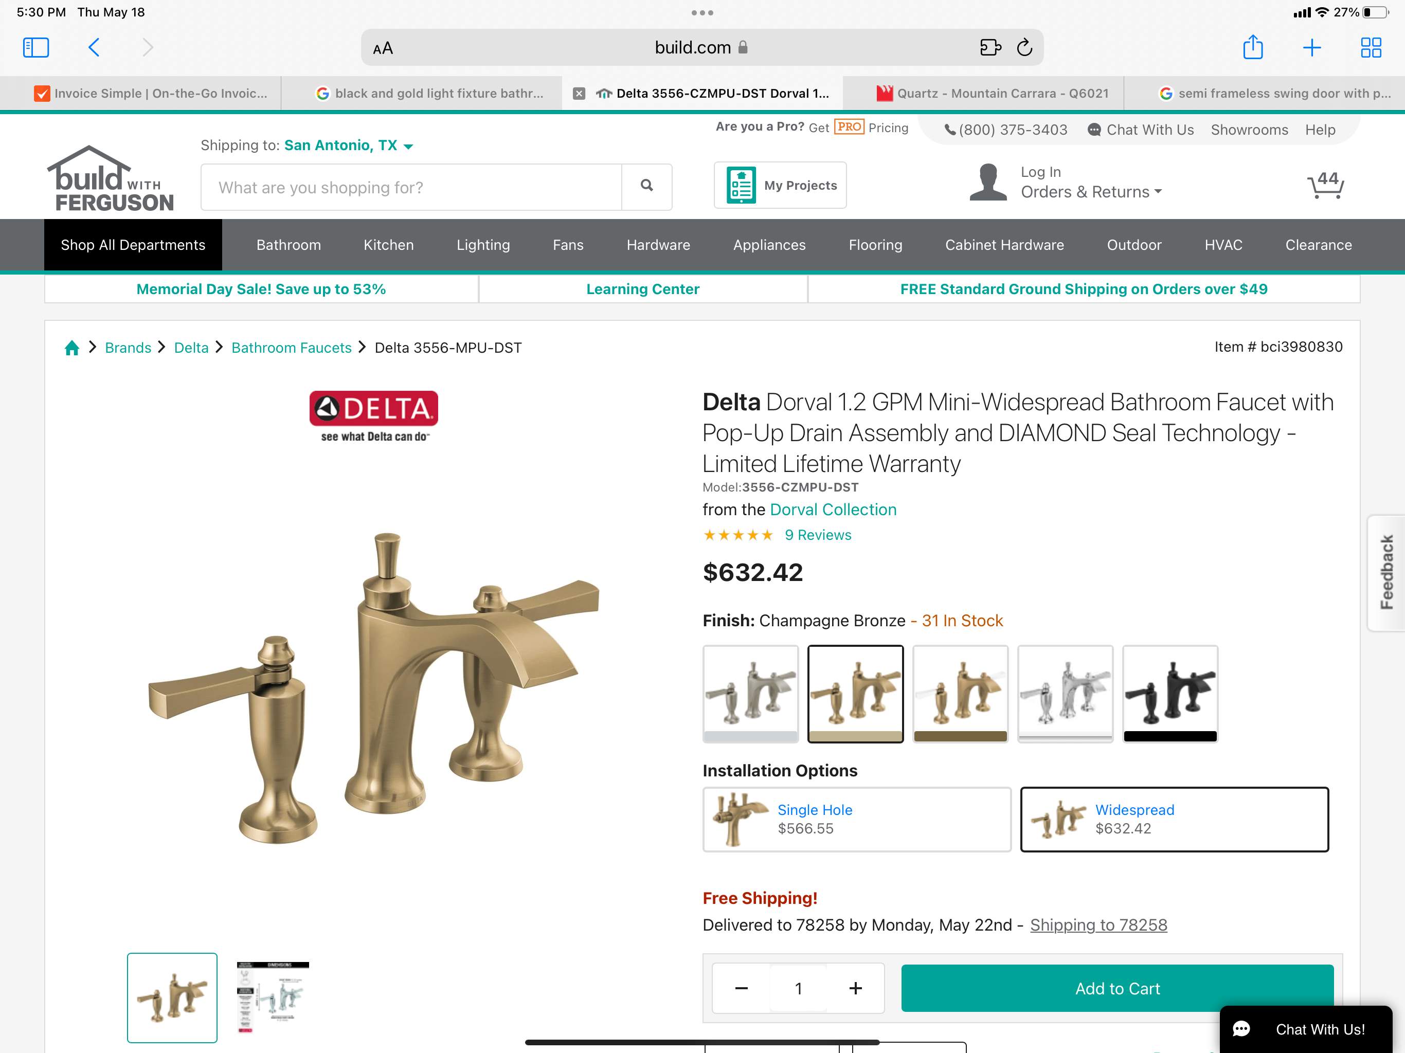Increase quantity with the plus button
The width and height of the screenshot is (1405, 1053).
855,988
